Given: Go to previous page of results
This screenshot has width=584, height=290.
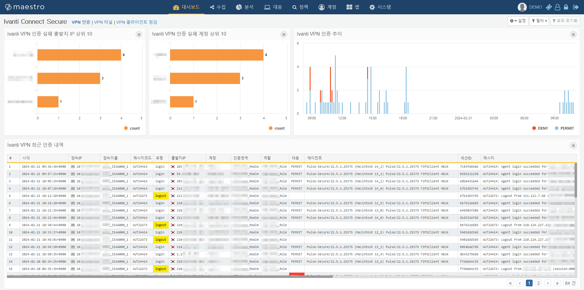Looking at the screenshot, I should point(520,283).
